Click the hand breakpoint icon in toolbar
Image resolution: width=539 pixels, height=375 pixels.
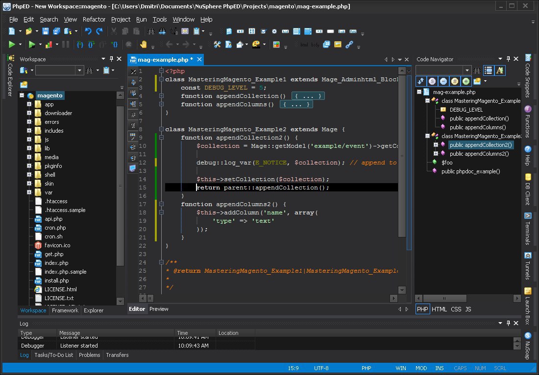tap(144, 44)
